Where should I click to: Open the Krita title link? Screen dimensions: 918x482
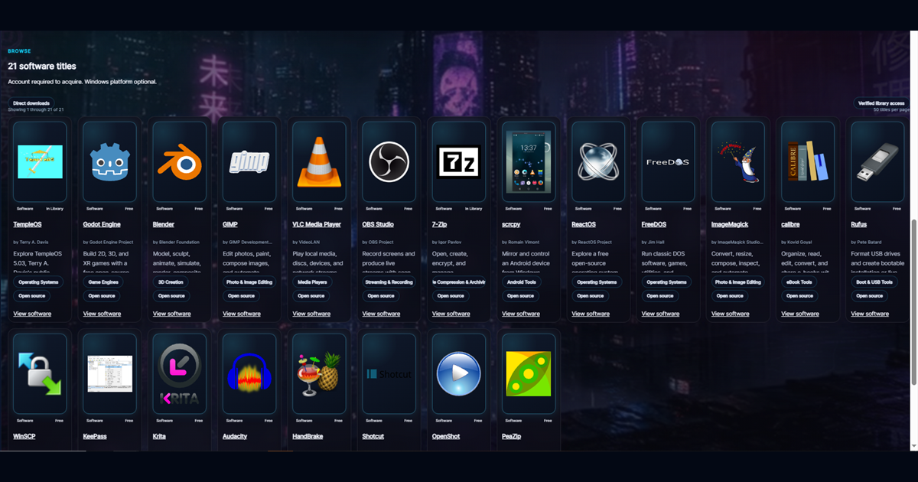tap(159, 436)
